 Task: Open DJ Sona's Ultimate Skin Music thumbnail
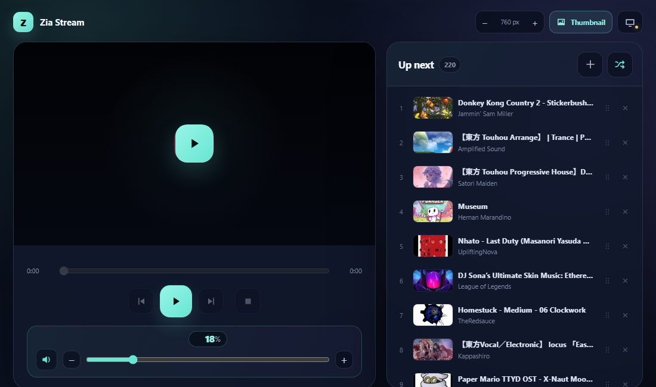pyautogui.click(x=432, y=280)
